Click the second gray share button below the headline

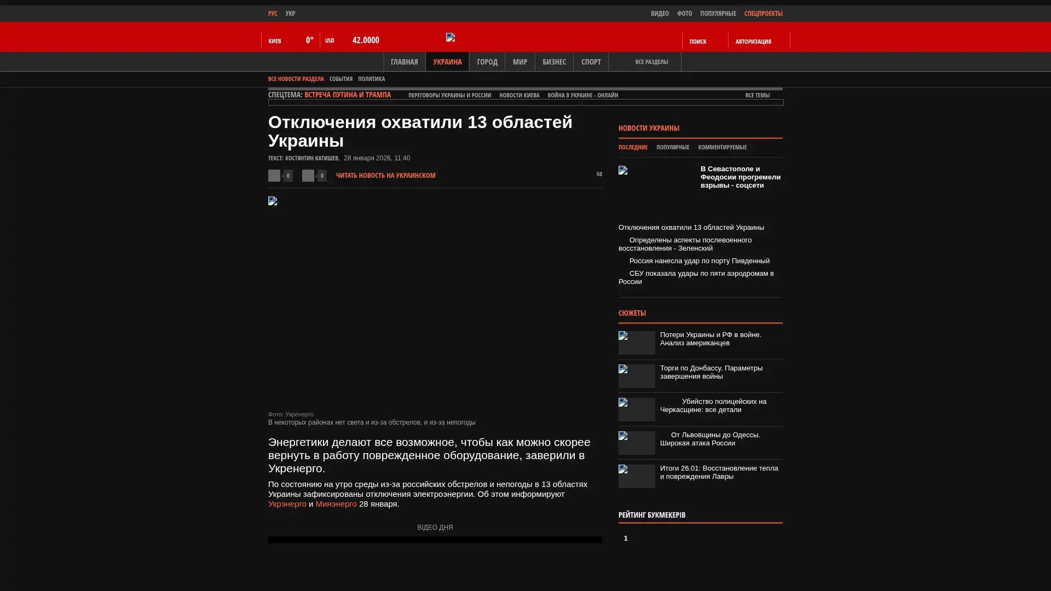[308, 176]
